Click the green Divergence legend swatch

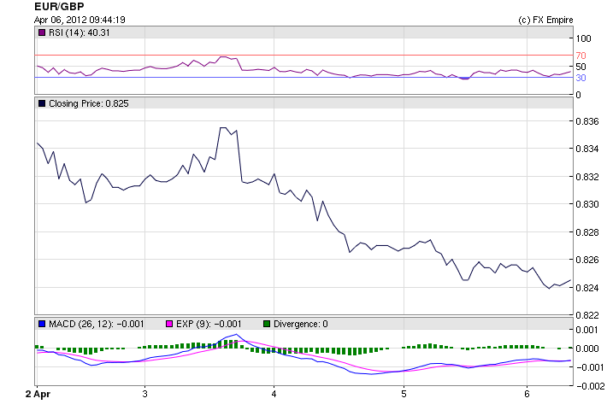pyautogui.click(x=266, y=324)
